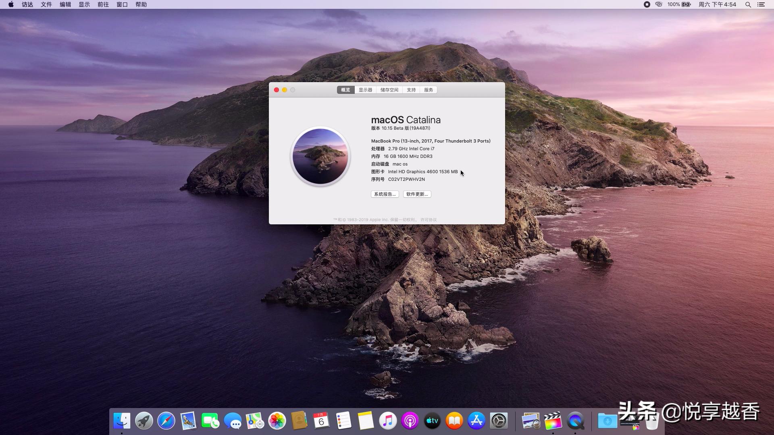Launch Launchpad

[144, 420]
